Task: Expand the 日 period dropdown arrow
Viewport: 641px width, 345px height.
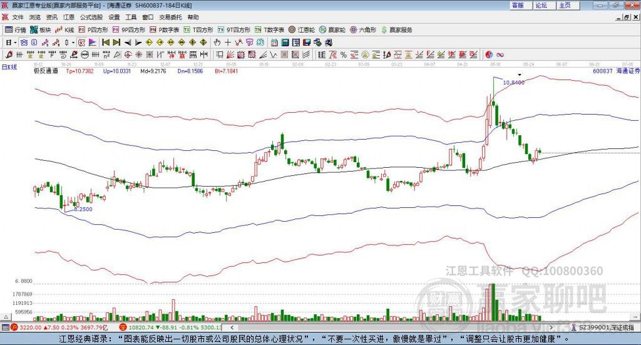Action: 15,42
